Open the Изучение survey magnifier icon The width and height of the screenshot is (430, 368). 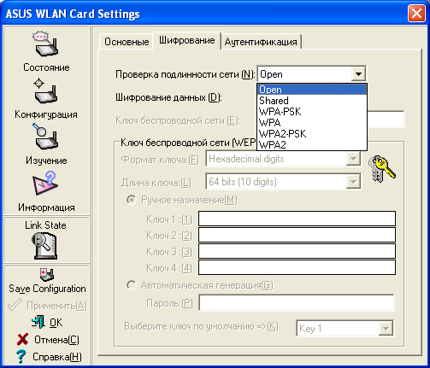[x=45, y=137]
